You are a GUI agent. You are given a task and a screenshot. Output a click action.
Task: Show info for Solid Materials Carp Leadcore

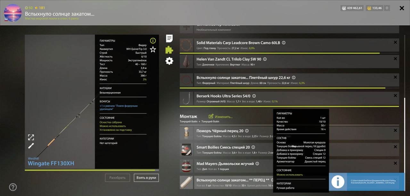pos(283,43)
